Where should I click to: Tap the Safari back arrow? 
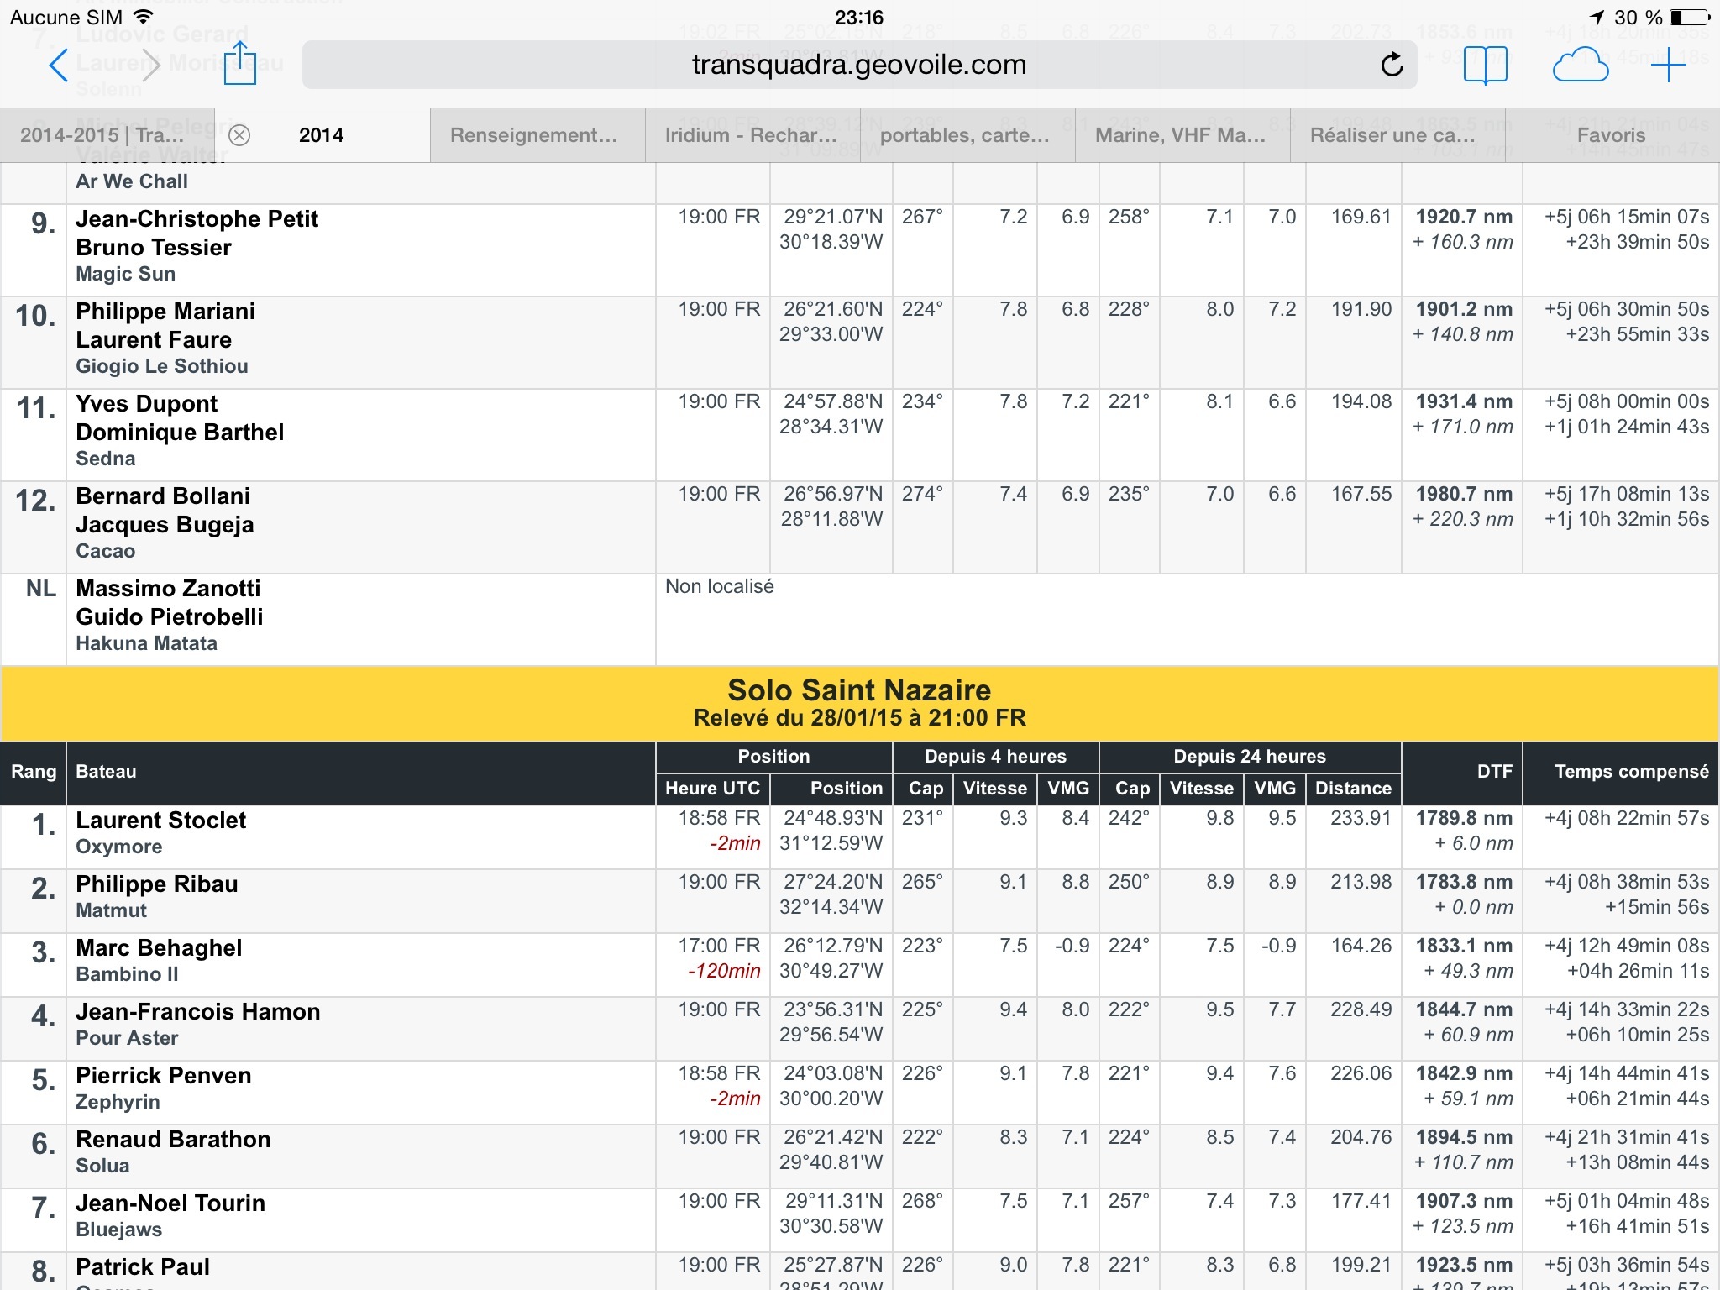(x=58, y=65)
